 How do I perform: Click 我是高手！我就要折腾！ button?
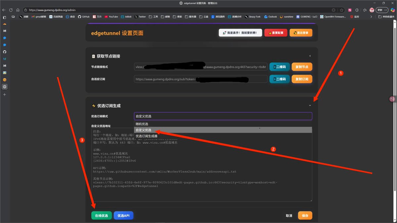coord(240,33)
